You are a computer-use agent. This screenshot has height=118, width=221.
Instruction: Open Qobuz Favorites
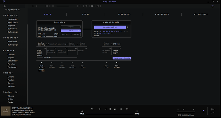[x=11, y=64]
